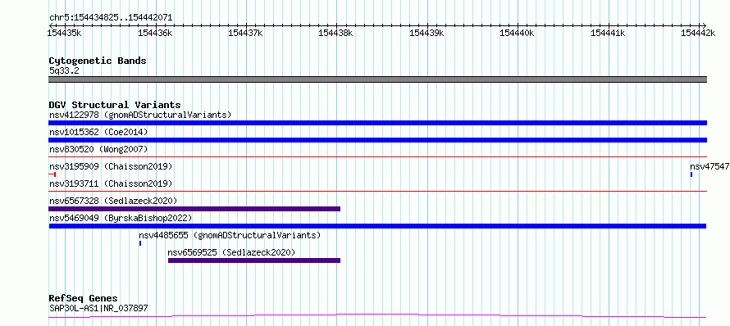The height and width of the screenshot is (326, 730).
Task: Click the SAP30L-AS1 magenta gene line
Action: click(377, 316)
